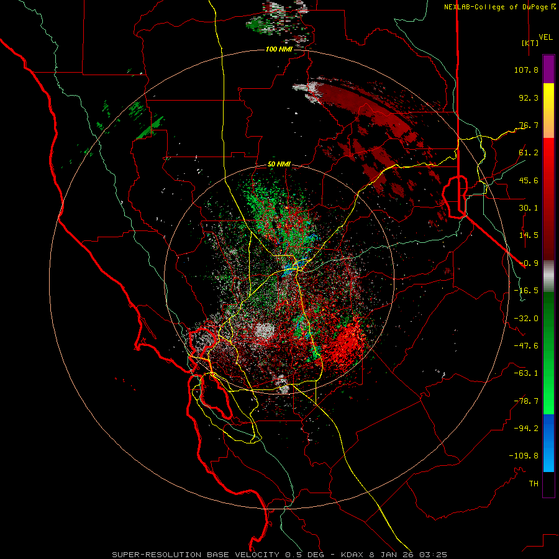559x559 pixels.
Task: Click the 92.3 velocity scale value
Action: [x=529, y=98]
